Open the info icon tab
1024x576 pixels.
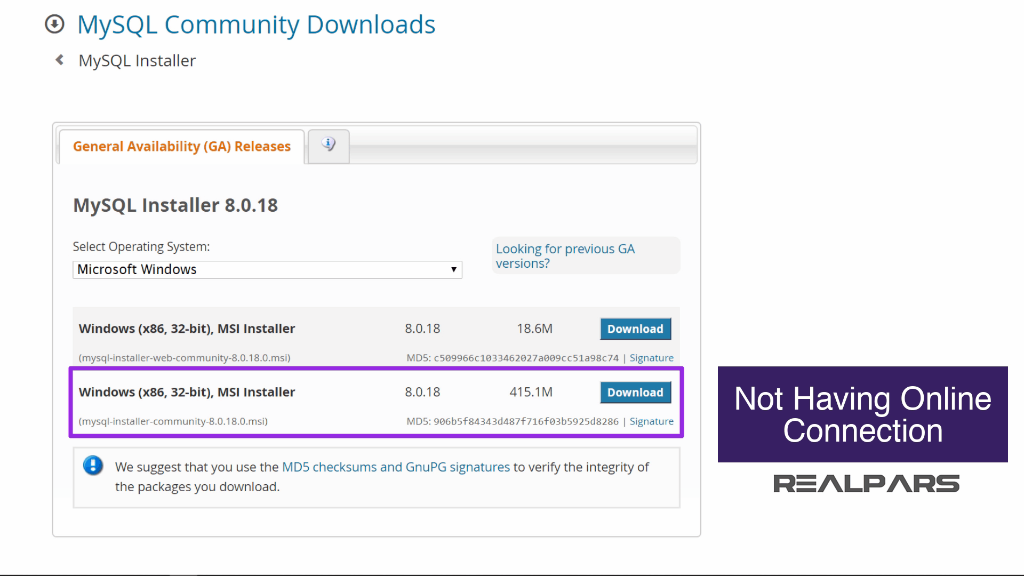pyautogui.click(x=329, y=145)
